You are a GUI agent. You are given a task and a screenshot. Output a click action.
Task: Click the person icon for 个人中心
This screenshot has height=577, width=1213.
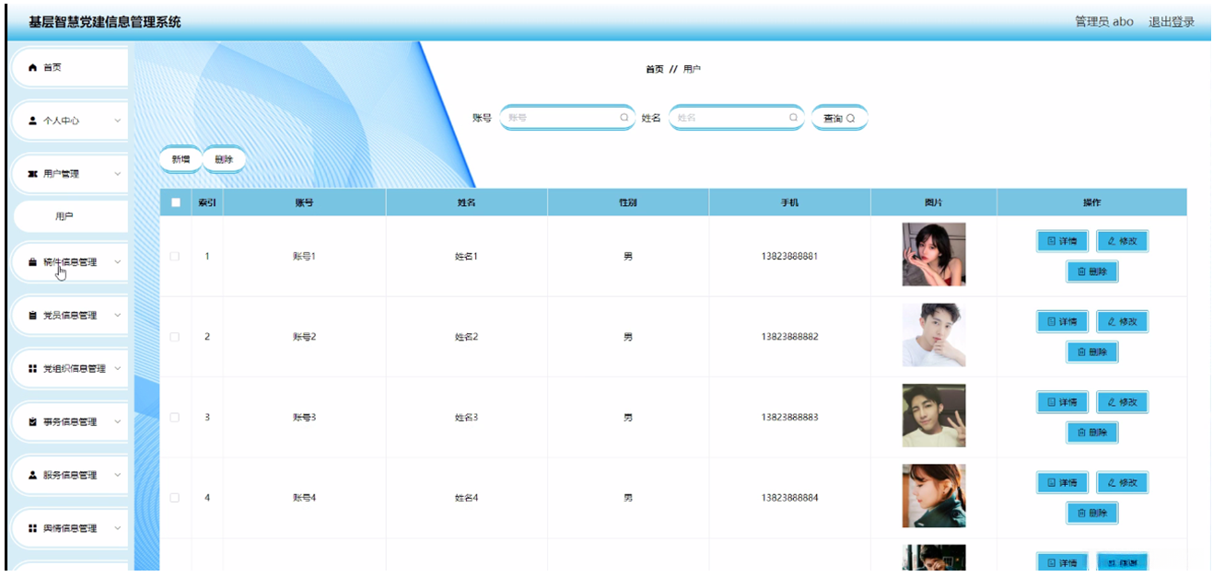tap(33, 121)
